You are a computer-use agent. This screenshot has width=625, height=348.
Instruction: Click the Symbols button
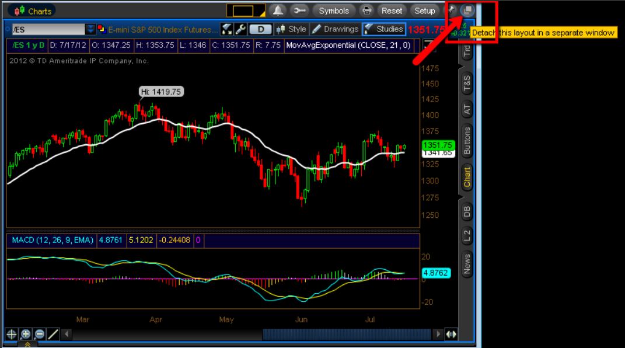[334, 11]
